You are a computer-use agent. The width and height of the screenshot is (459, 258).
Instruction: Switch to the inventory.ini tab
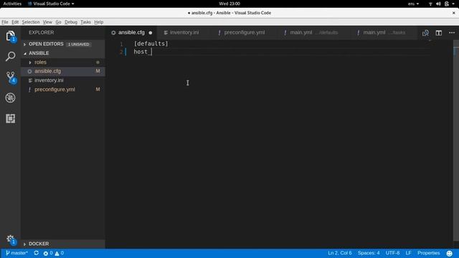coord(184,32)
